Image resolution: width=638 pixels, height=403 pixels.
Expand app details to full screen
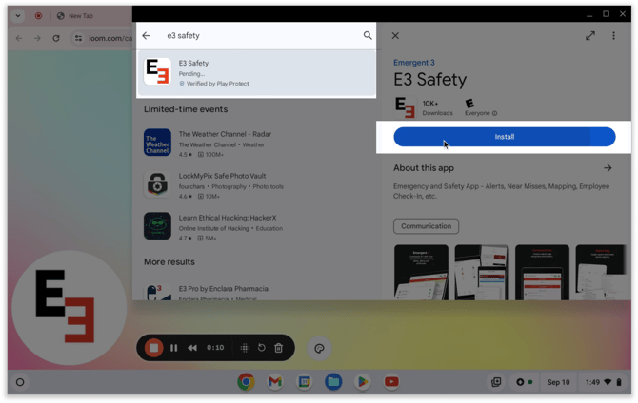coord(590,36)
